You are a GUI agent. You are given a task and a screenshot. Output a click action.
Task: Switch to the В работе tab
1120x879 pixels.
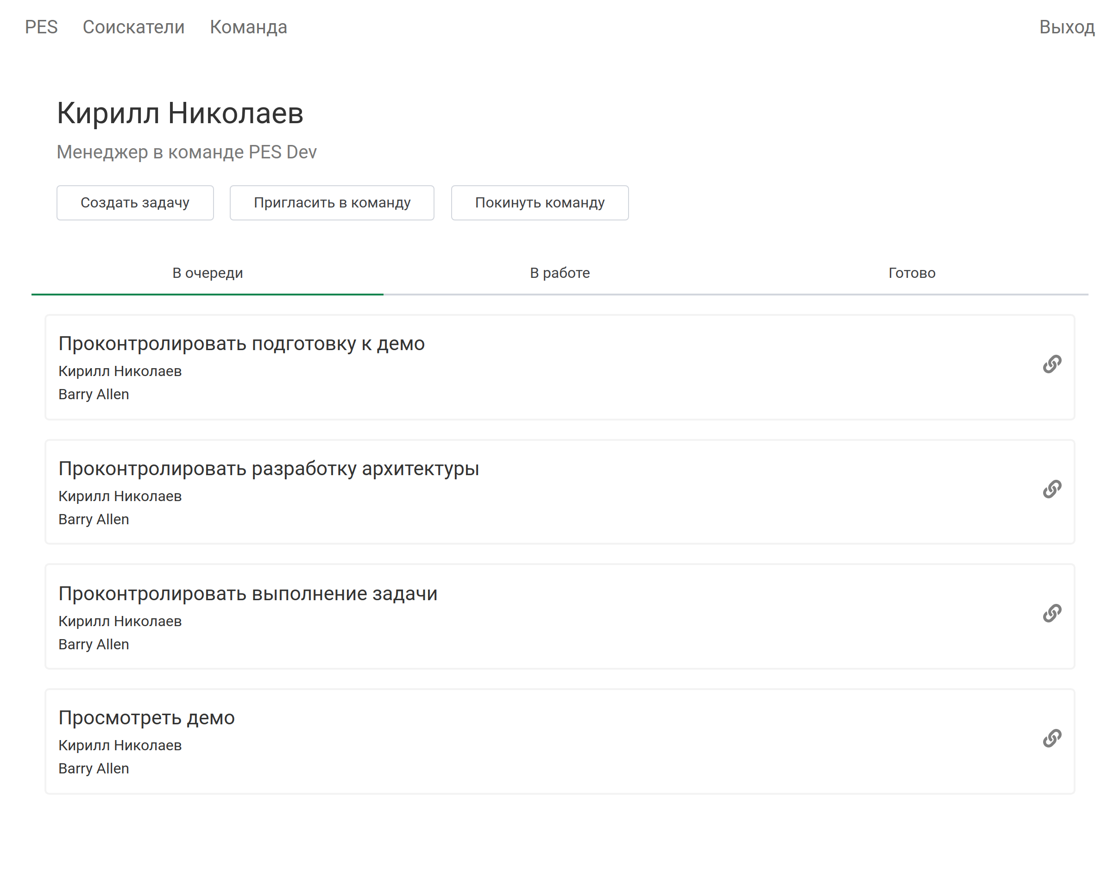tap(560, 273)
